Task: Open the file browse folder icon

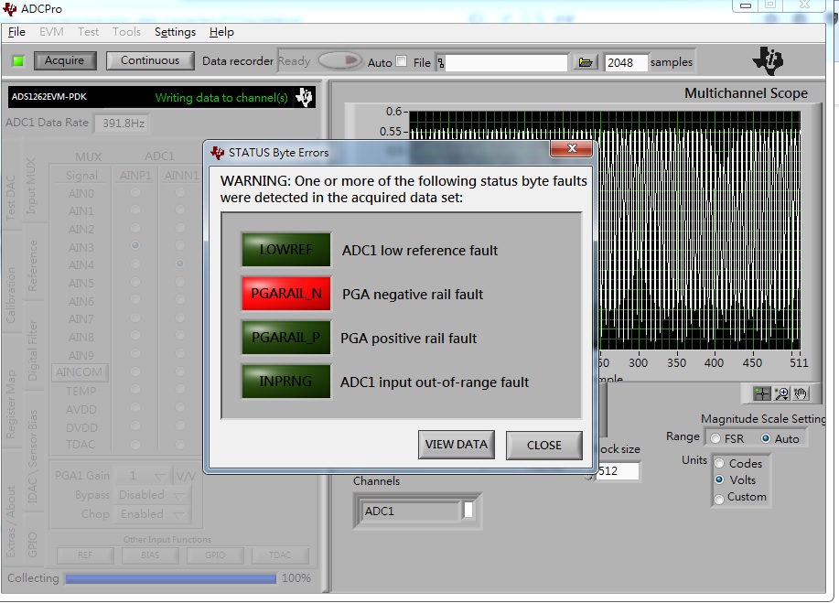Action: 586,62
